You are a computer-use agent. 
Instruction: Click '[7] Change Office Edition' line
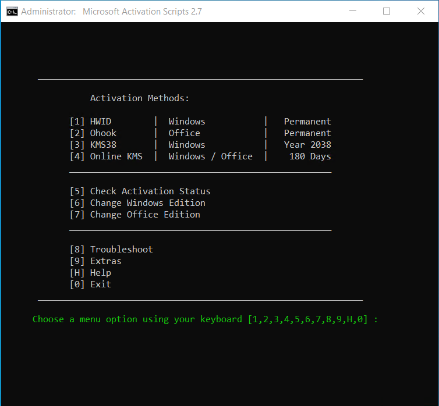[x=135, y=215]
